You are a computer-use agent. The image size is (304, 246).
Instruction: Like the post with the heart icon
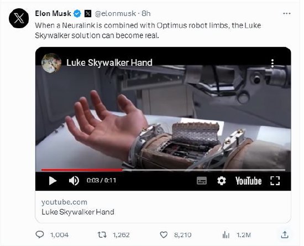[164, 235]
